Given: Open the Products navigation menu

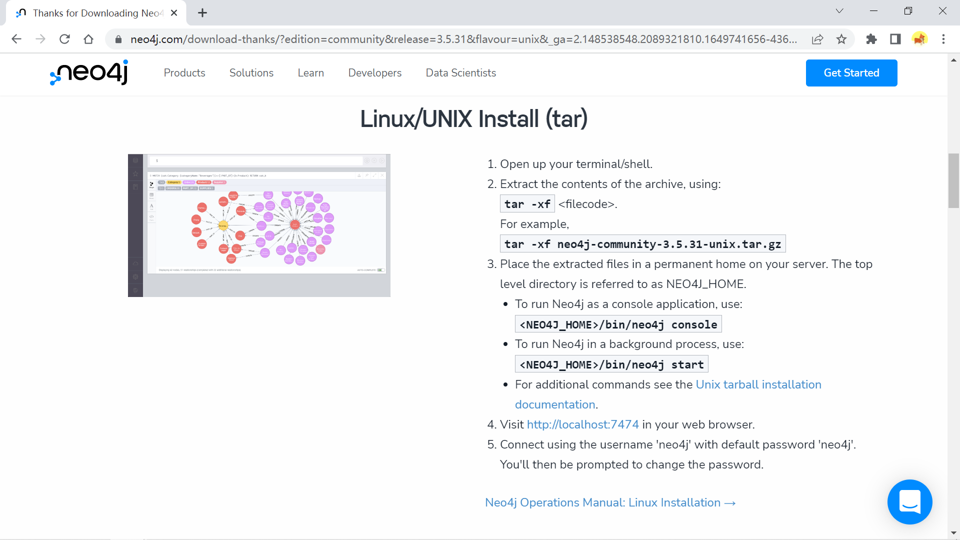Looking at the screenshot, I should coord(184,73).
